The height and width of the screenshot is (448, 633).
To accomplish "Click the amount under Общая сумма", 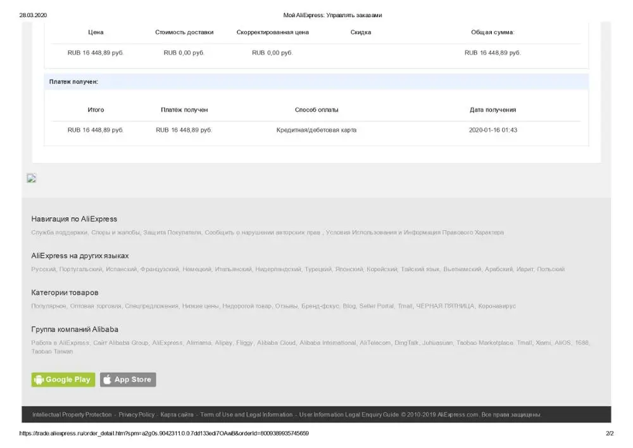I will [x=493, y=53].
